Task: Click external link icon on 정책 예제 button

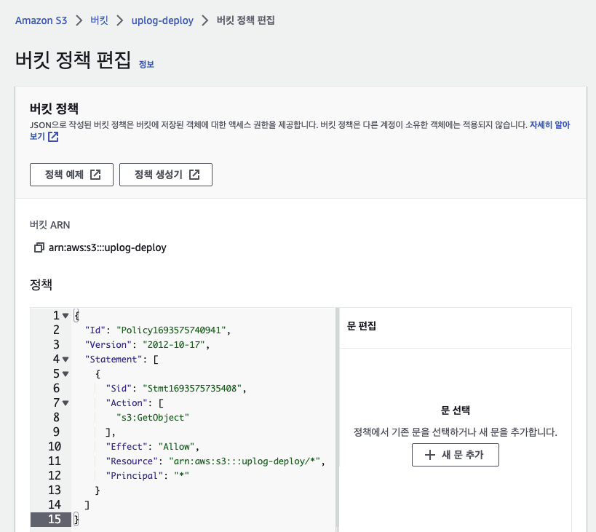Action: coord(95,175)
